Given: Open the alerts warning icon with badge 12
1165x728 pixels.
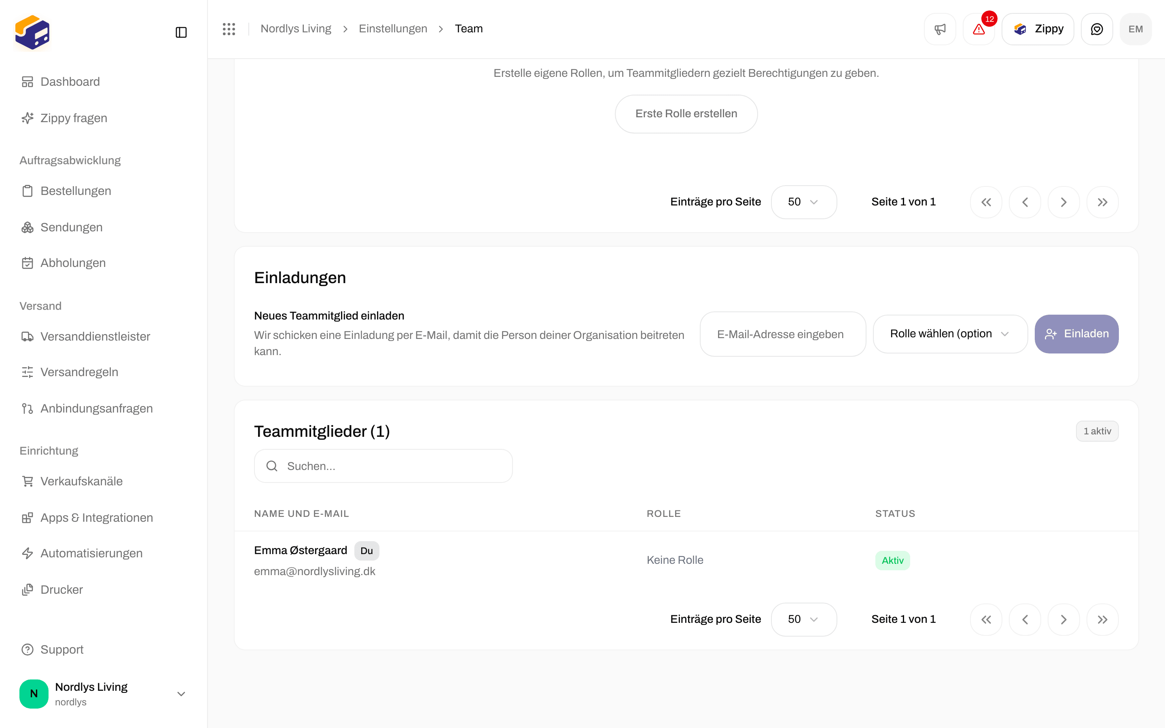Looking at the screenshot, I should click(x=979, y=29).
